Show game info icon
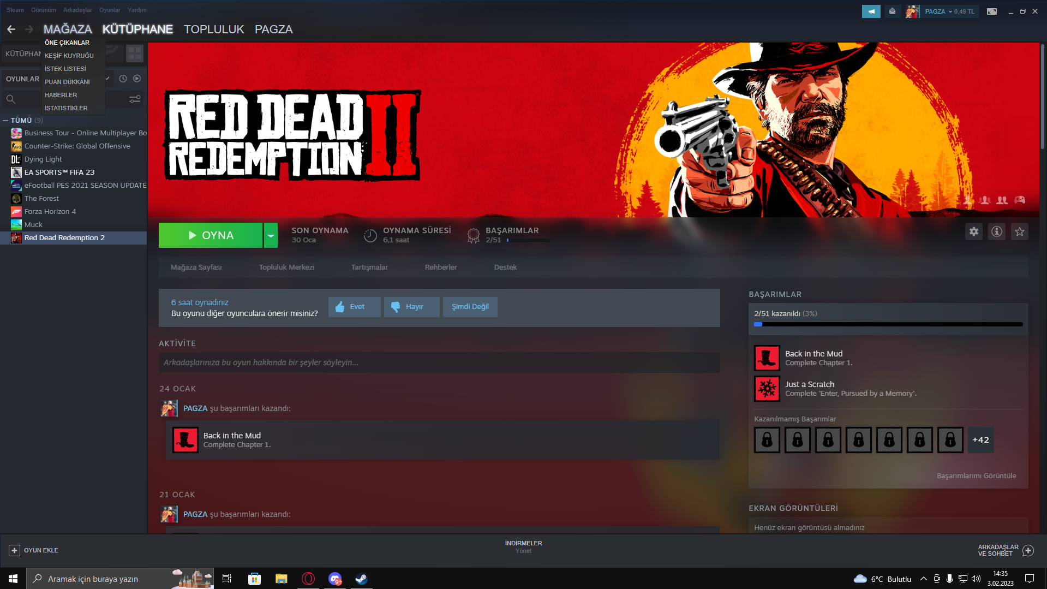 996,231
